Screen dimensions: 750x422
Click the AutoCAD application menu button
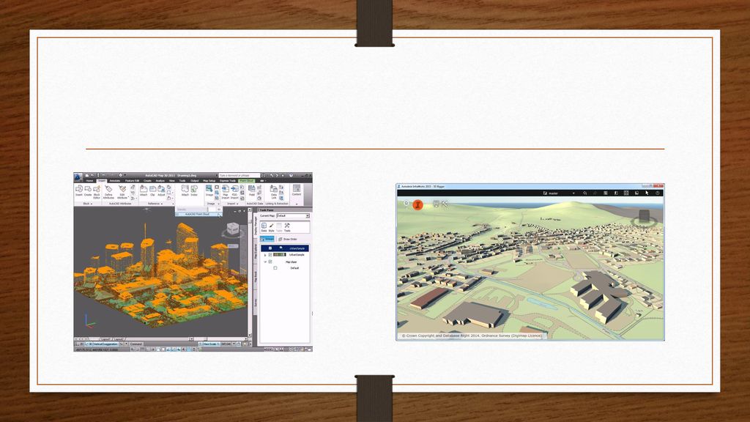(78, 177)
